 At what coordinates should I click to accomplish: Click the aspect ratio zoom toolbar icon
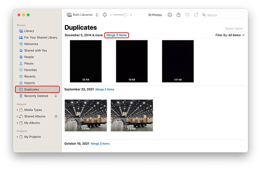(105, 15)
